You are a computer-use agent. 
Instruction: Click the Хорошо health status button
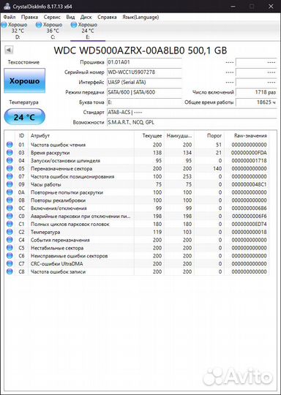pos(25,80)
